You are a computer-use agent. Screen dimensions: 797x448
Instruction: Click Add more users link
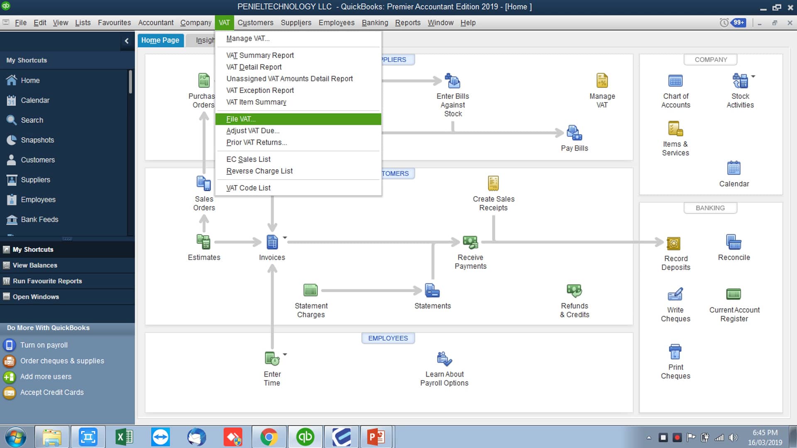46,376
